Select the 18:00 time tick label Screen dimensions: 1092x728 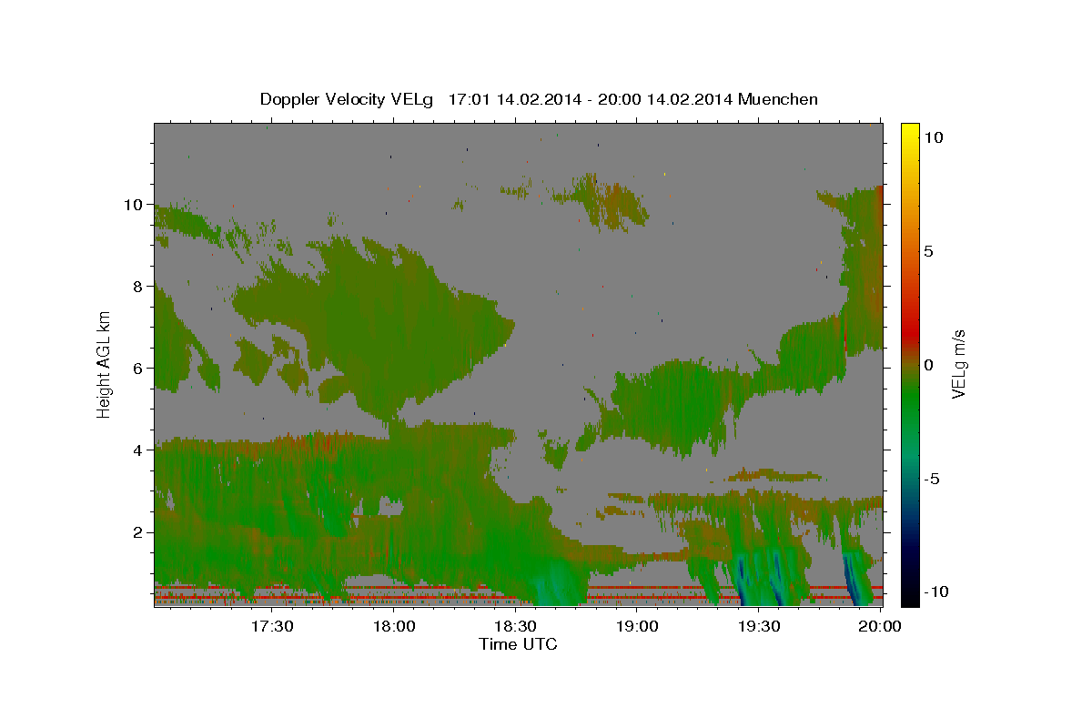[394, 626]
